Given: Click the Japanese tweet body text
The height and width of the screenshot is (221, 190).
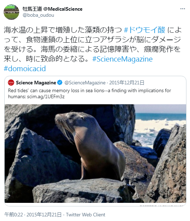Looking at the screenshot, I should tap(93, 44).
